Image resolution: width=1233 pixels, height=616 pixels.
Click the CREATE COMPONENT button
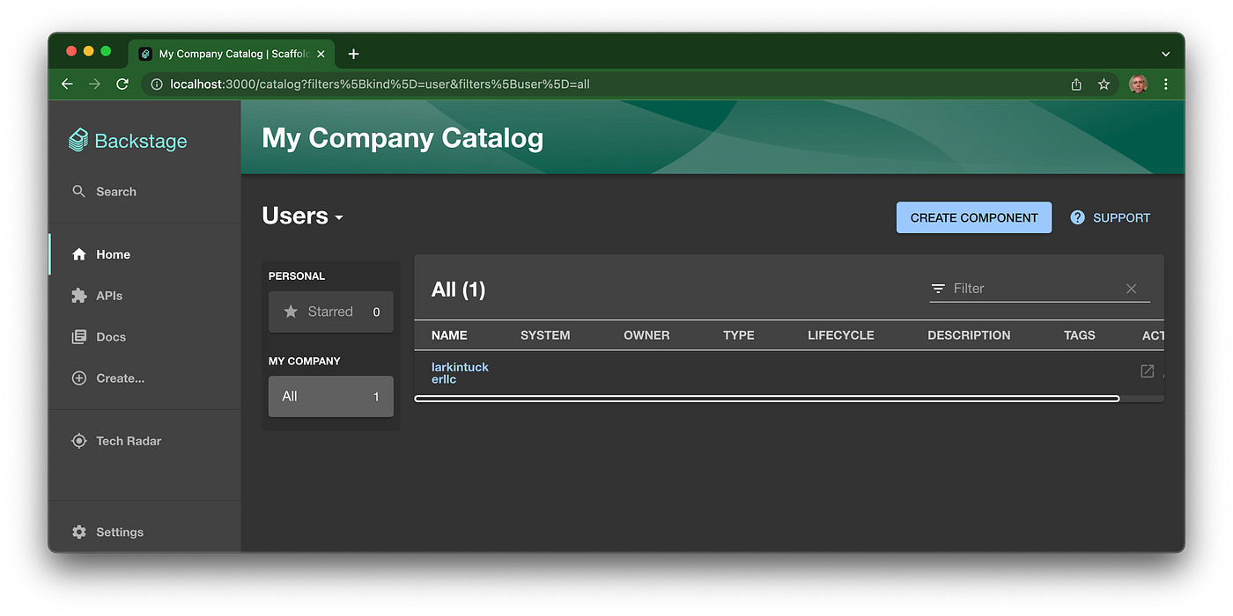click(974, 217)
